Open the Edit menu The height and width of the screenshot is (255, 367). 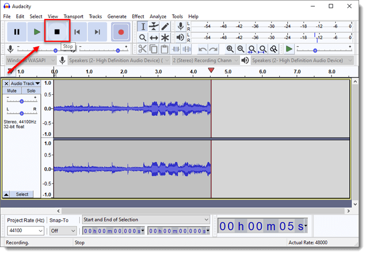pos(20,16)
